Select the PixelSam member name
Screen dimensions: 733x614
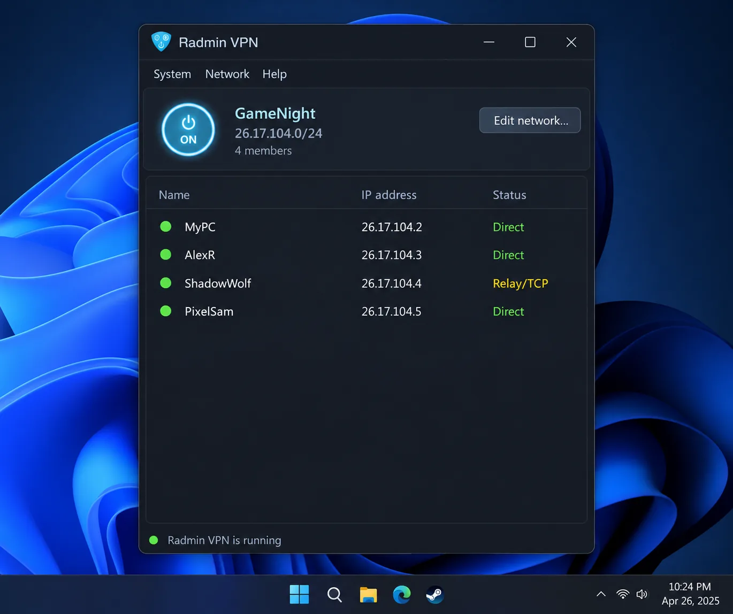[x=209, y=311]
